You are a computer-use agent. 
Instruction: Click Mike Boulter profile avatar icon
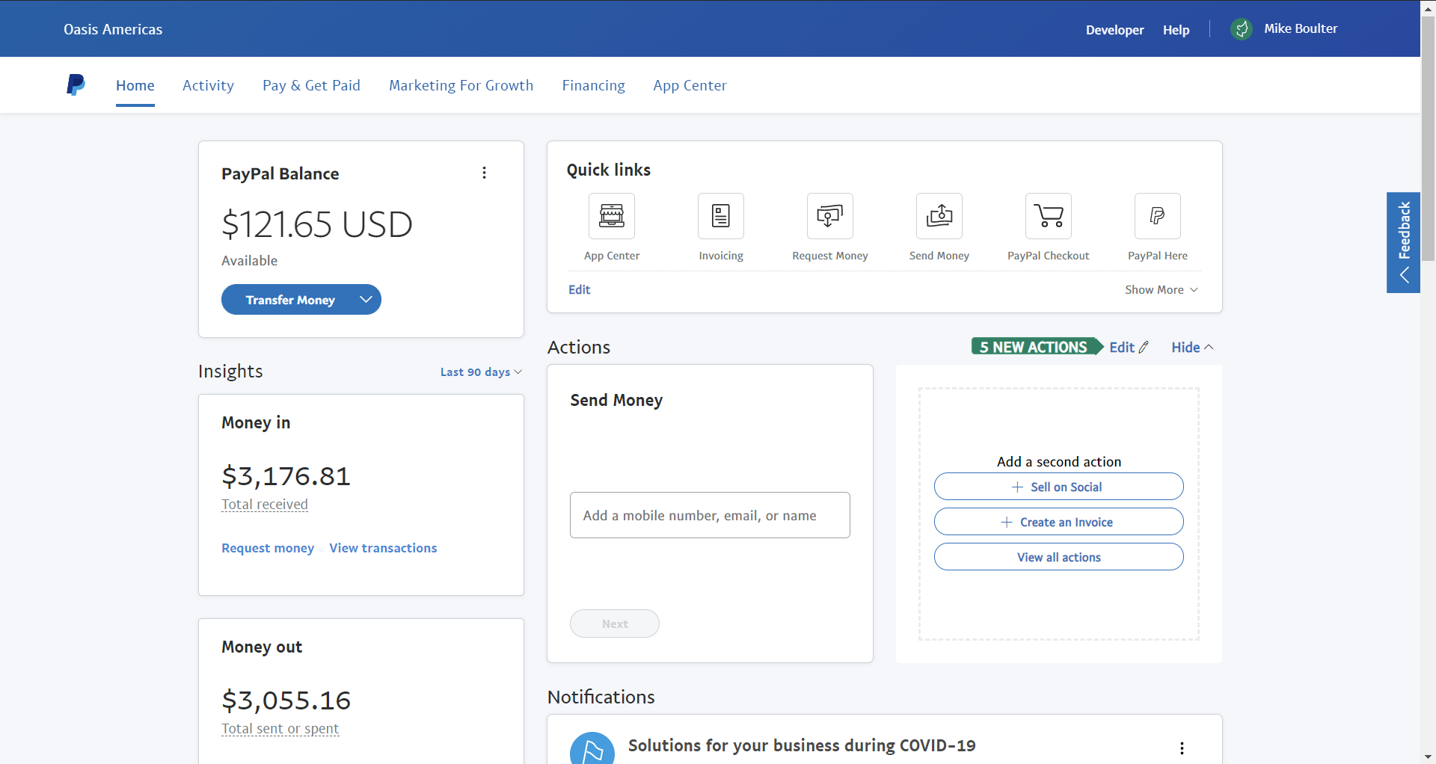(x=1242, y=29)
